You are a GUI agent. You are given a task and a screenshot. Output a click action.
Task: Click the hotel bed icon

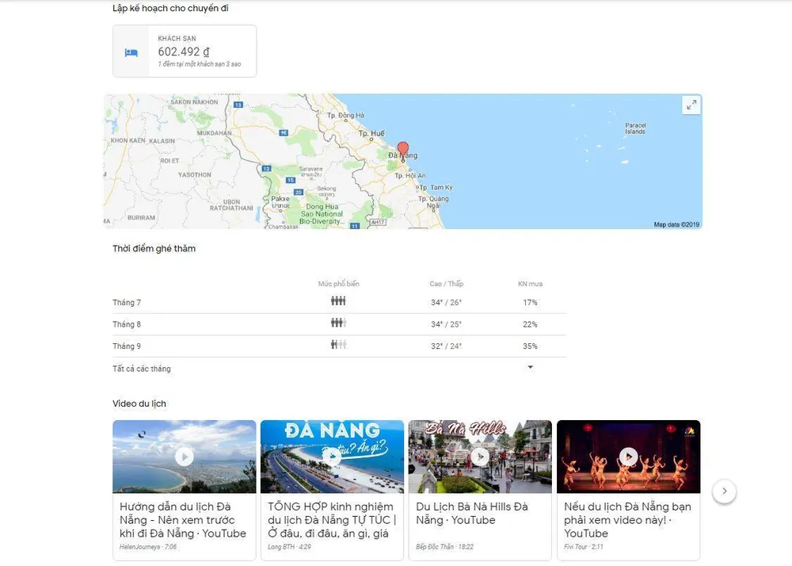[x=131, y=52]
